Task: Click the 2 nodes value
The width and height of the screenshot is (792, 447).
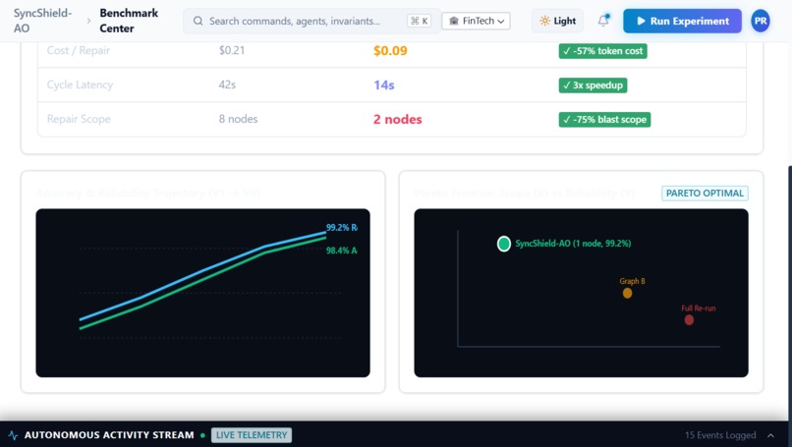Action: [x=398, y=119]
